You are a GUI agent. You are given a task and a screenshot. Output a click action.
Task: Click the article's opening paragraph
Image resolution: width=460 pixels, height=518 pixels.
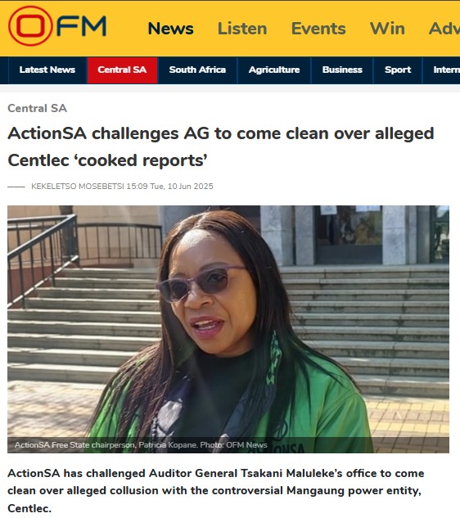[x=216, y=490]
